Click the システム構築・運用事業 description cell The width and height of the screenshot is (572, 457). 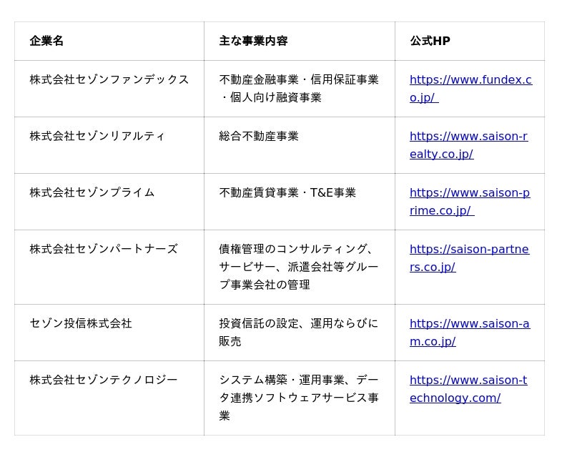click(299, 398)
